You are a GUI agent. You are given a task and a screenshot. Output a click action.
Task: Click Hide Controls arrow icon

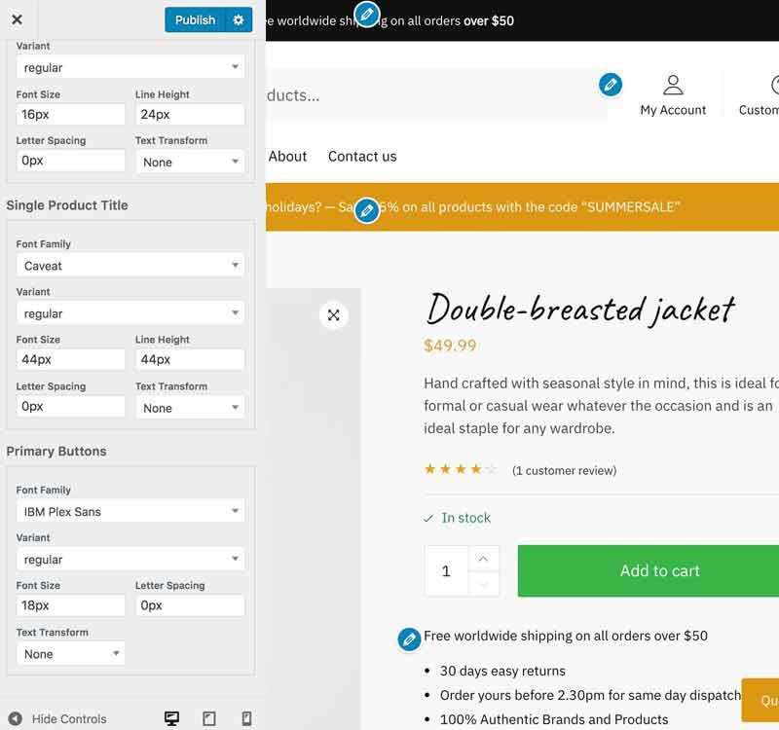(x=16, y=718)
